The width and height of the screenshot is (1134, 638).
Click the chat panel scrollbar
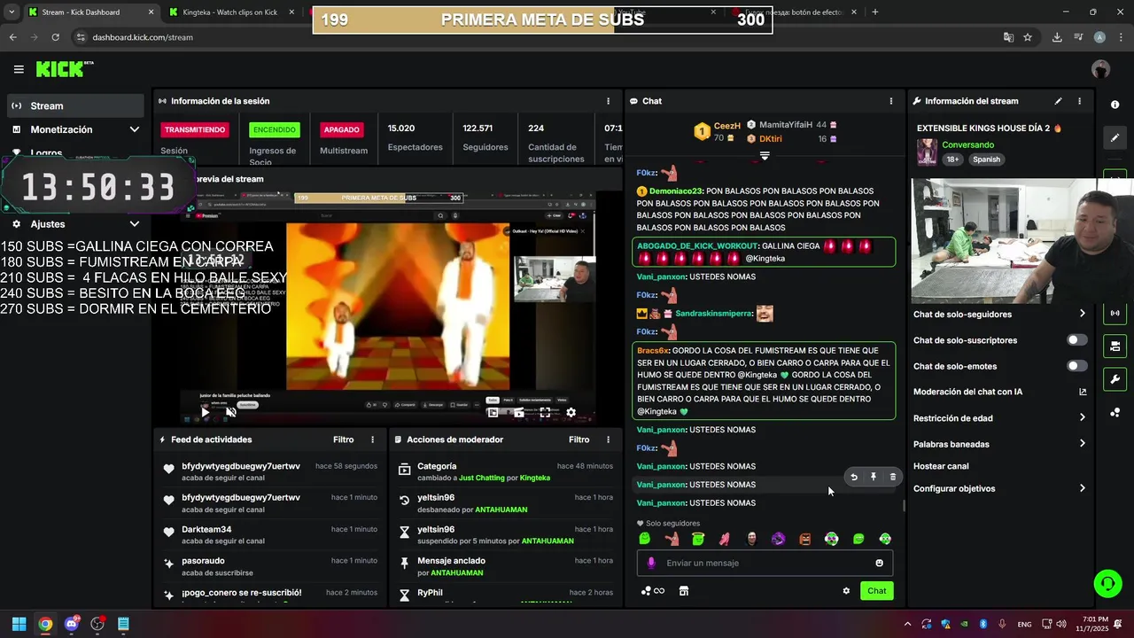[x=904, y=506]
